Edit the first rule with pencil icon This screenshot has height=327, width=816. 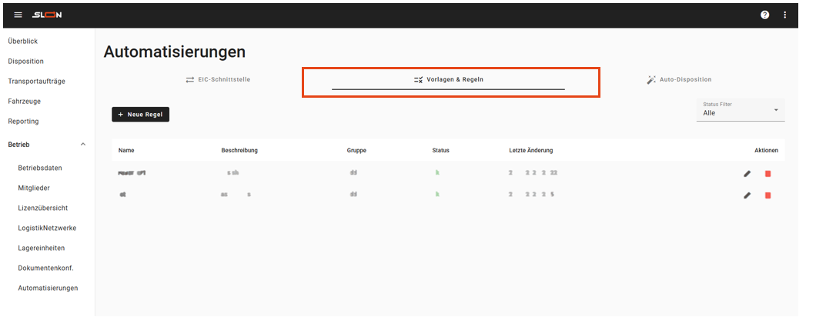[747, 174]
